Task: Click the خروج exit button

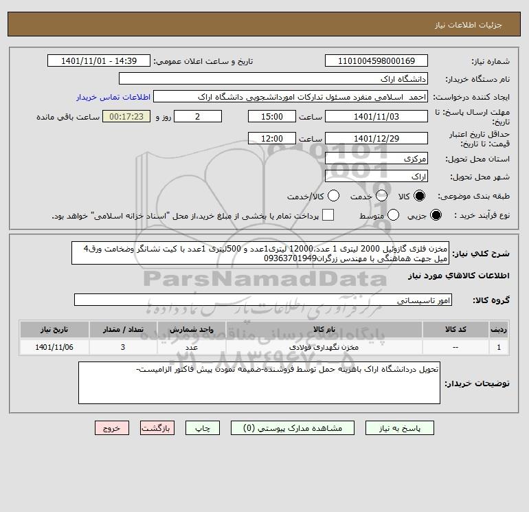Action: (x=112, y=428)
